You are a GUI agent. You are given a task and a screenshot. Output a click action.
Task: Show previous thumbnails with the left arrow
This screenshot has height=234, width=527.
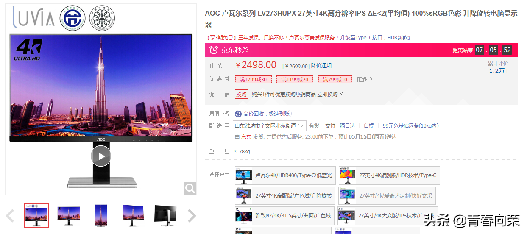coord(10,216)
